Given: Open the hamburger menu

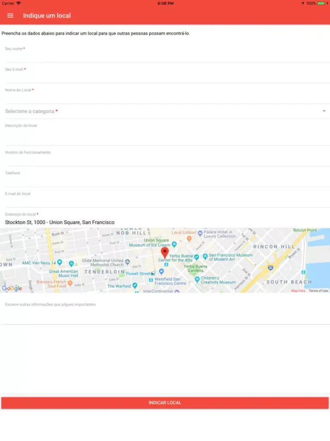Looking at the screenshot, I should coord(10,15).
